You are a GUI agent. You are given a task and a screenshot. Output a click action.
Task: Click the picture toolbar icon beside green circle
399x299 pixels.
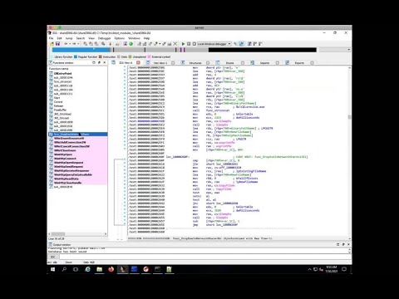125,44
